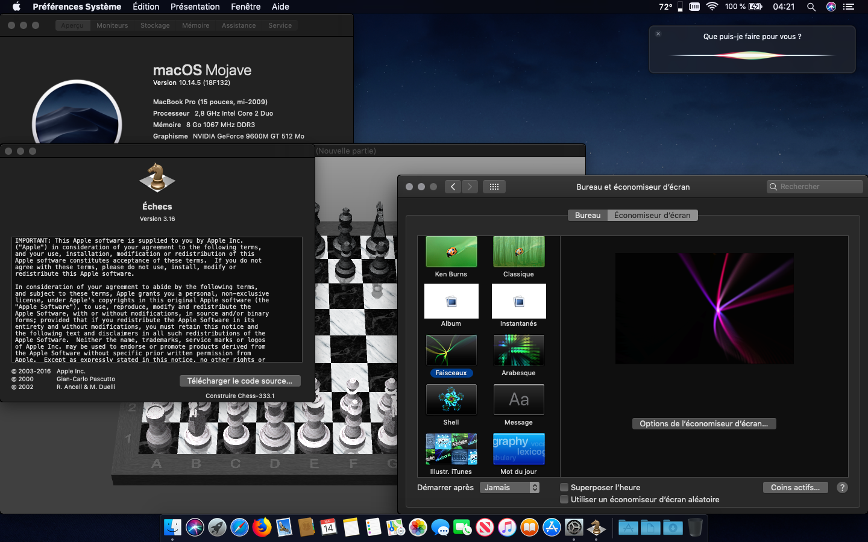Click Wi-Fi status icon in menu bar

(712, 7)
